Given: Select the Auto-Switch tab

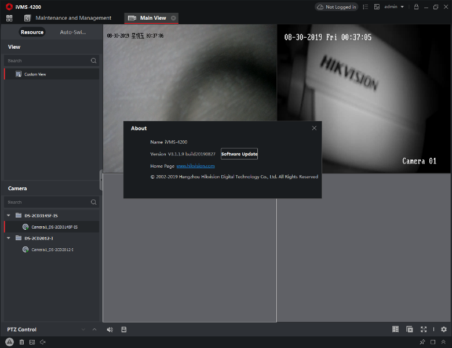Looking at the screenshot, I should [x=72, y=32].
